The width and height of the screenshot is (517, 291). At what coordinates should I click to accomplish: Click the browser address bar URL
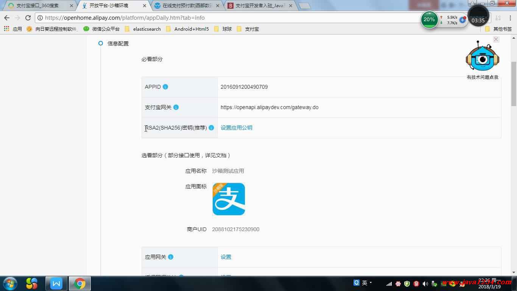125,18
